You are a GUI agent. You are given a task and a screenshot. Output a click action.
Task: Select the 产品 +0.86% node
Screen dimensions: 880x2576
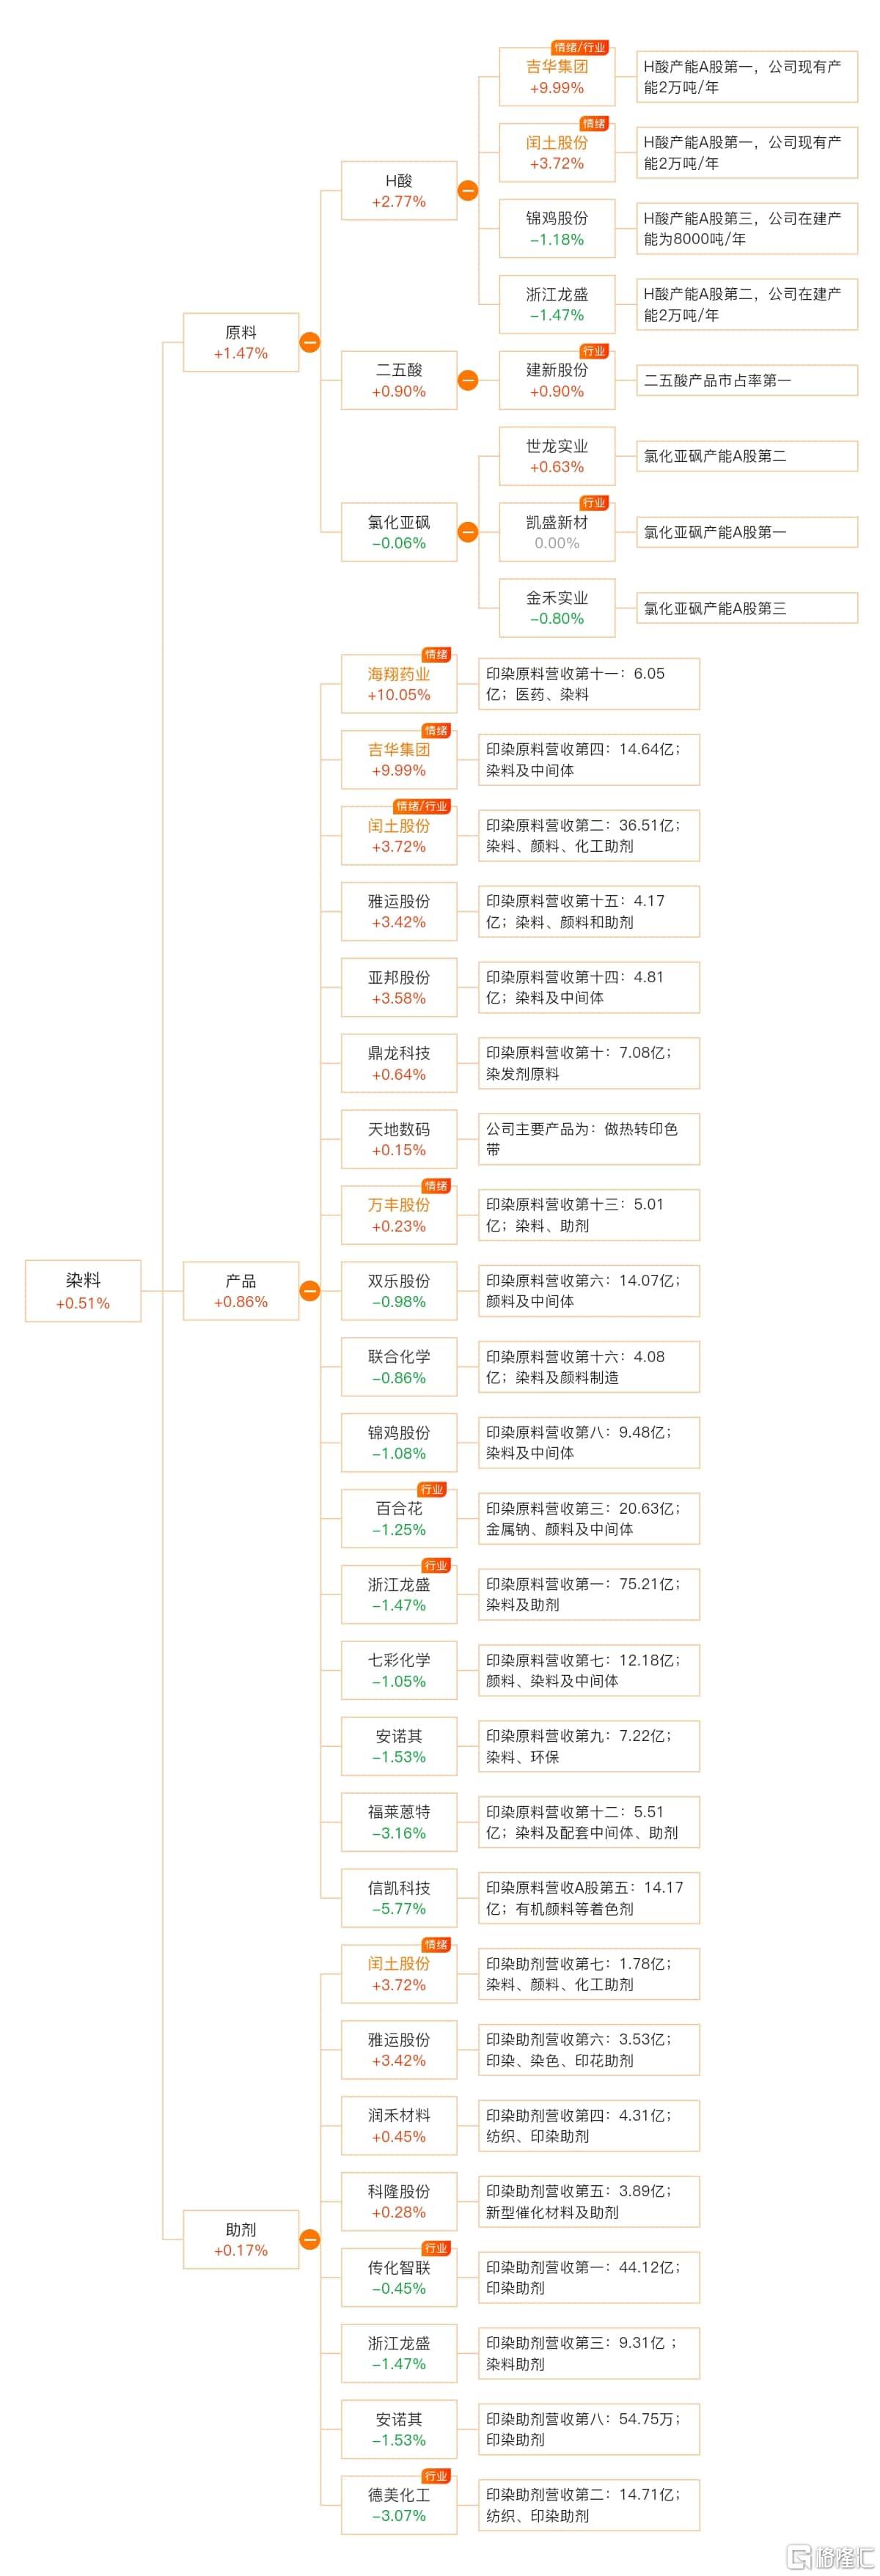pyautogui.click(x=241, y=1291)
